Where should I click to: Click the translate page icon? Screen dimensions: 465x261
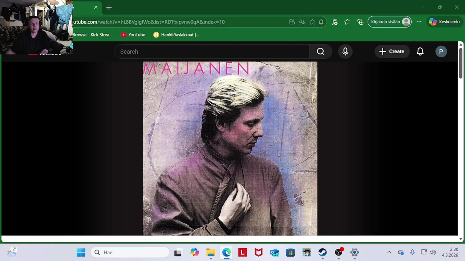pyautogui.click(x=302, y=22)
